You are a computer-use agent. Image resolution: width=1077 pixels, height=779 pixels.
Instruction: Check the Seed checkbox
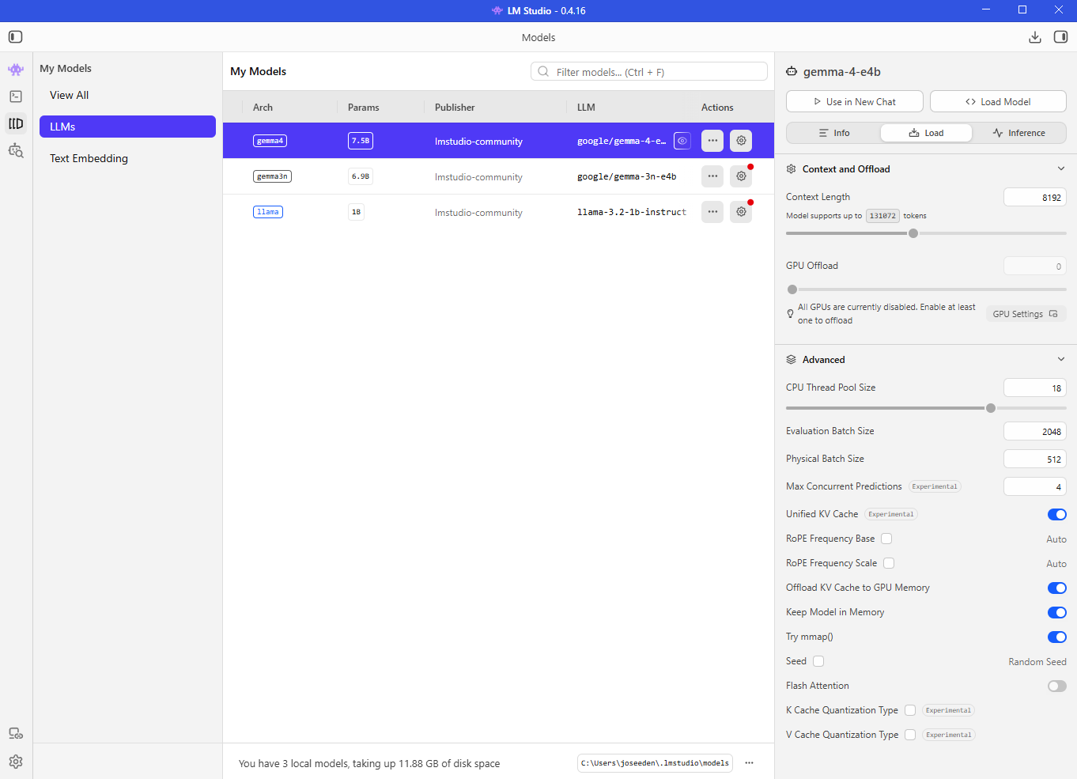point(818,661)
